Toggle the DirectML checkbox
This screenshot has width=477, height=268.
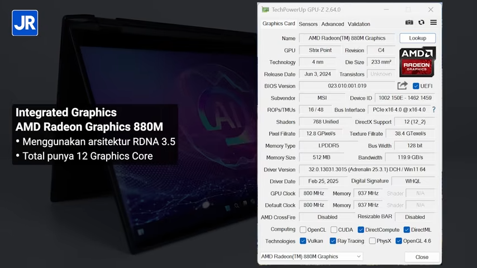(x=407, y=229)
